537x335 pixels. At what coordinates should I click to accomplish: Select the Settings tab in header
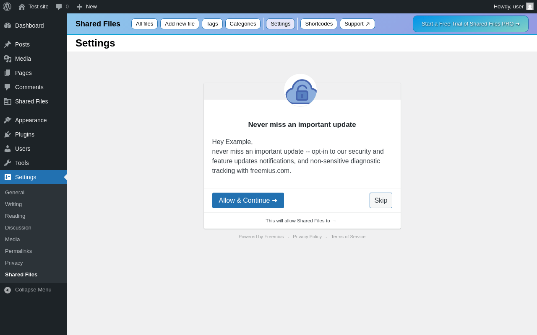coord(280,24)
